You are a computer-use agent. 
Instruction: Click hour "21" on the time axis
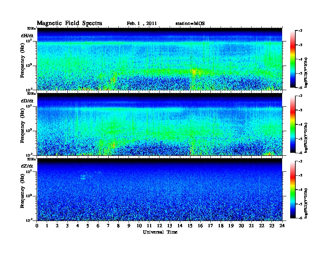tap(251, 226)
